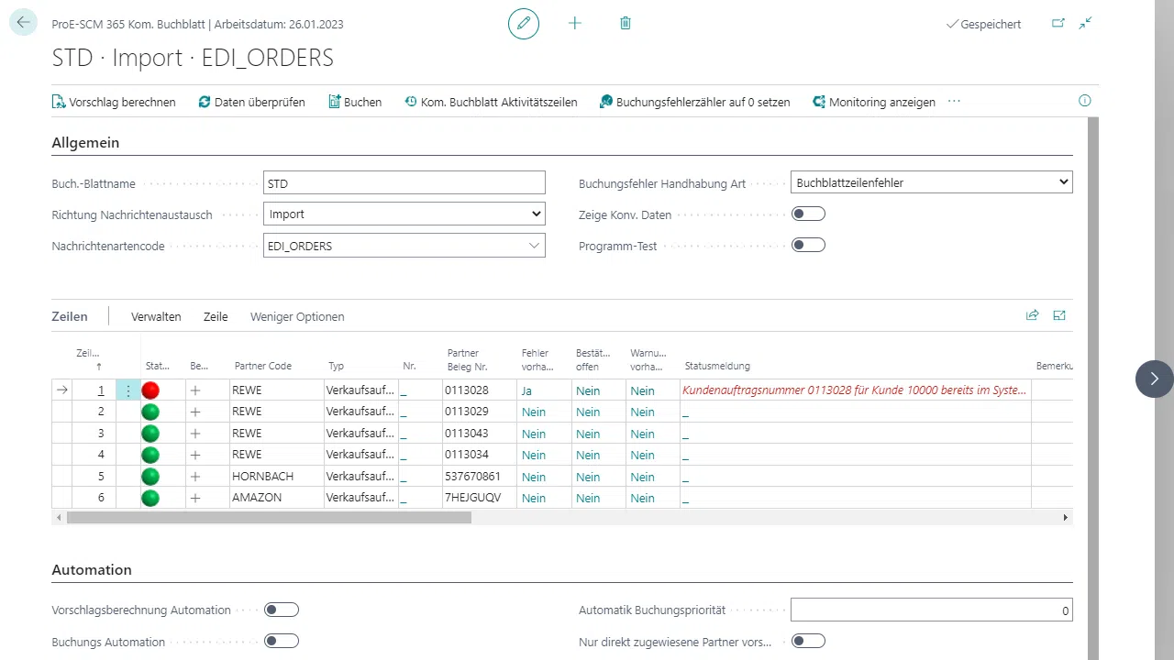Image resolution: width=1174 pixels, height=660 pixels.
Task: Go to next record with side arrow
Action: (1154, 379)
